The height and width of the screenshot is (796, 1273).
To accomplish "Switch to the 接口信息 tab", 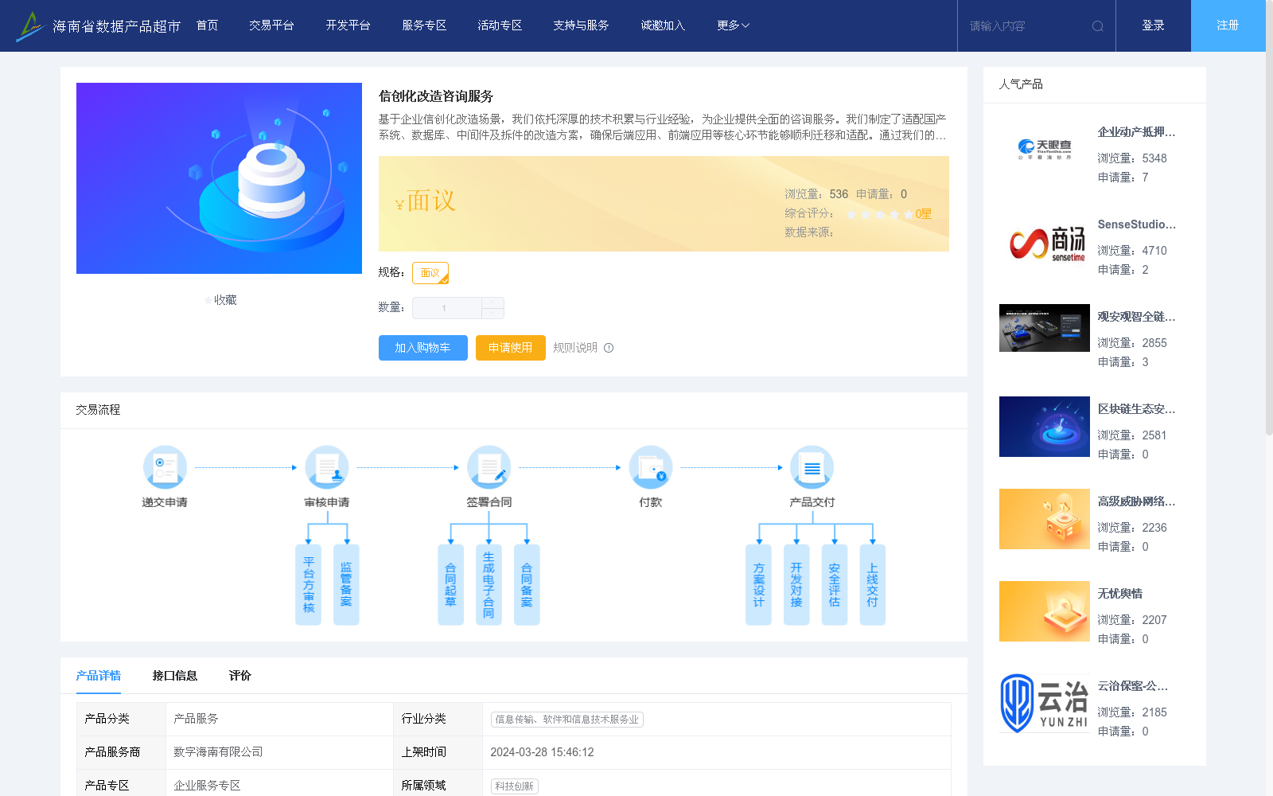I will 175,676.
